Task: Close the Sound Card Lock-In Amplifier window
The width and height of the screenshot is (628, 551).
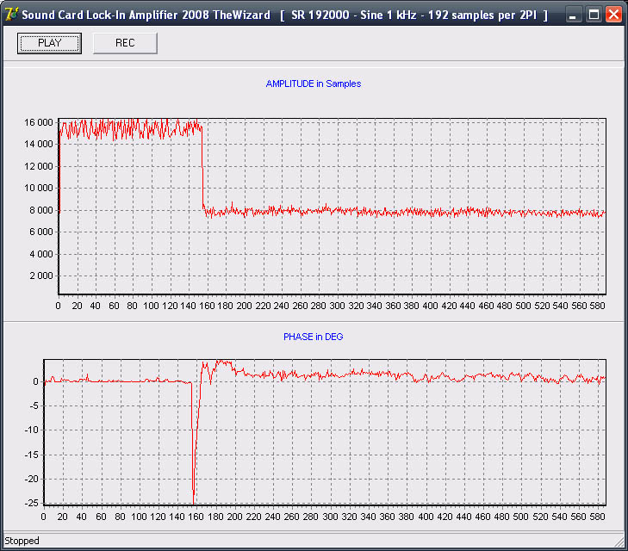Action: [612, 15]
